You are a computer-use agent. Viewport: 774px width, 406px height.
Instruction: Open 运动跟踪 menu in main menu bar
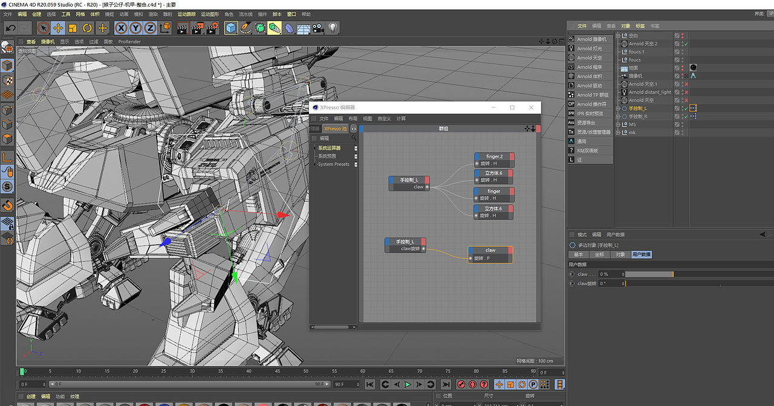coord(186,14)
